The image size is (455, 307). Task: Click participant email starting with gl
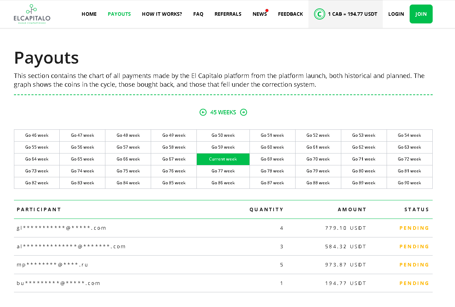tap(61, 228)
